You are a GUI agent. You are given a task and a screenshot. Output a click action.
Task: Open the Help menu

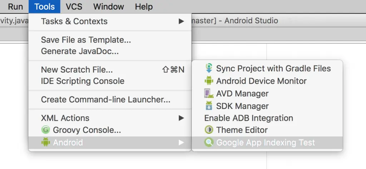[x=144, y=6]
